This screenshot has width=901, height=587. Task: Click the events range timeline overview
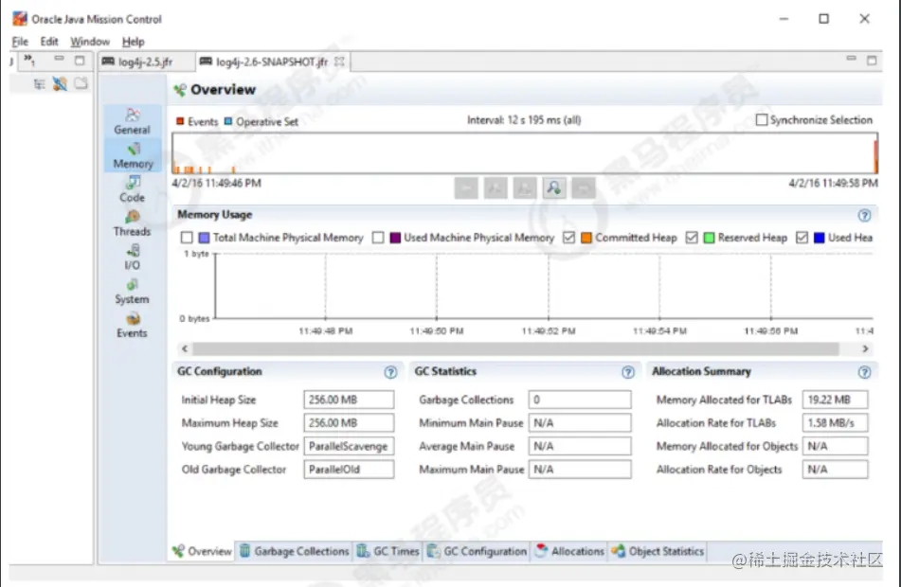click(525, 153)
